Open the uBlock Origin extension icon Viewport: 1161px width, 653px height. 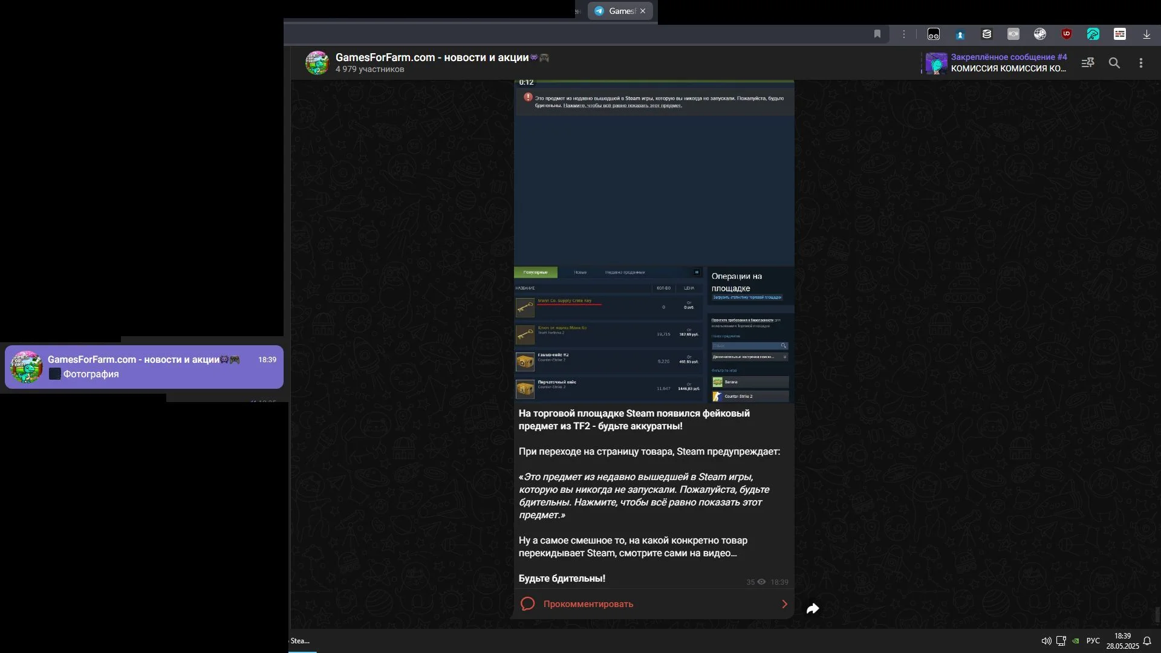1067,34
